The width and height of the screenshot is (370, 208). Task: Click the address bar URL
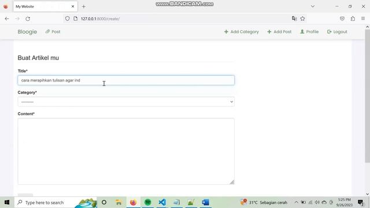click(x=100, y=18)
